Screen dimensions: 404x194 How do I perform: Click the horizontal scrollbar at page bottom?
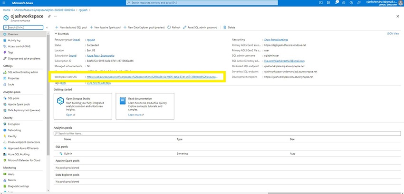pos(335,193)
